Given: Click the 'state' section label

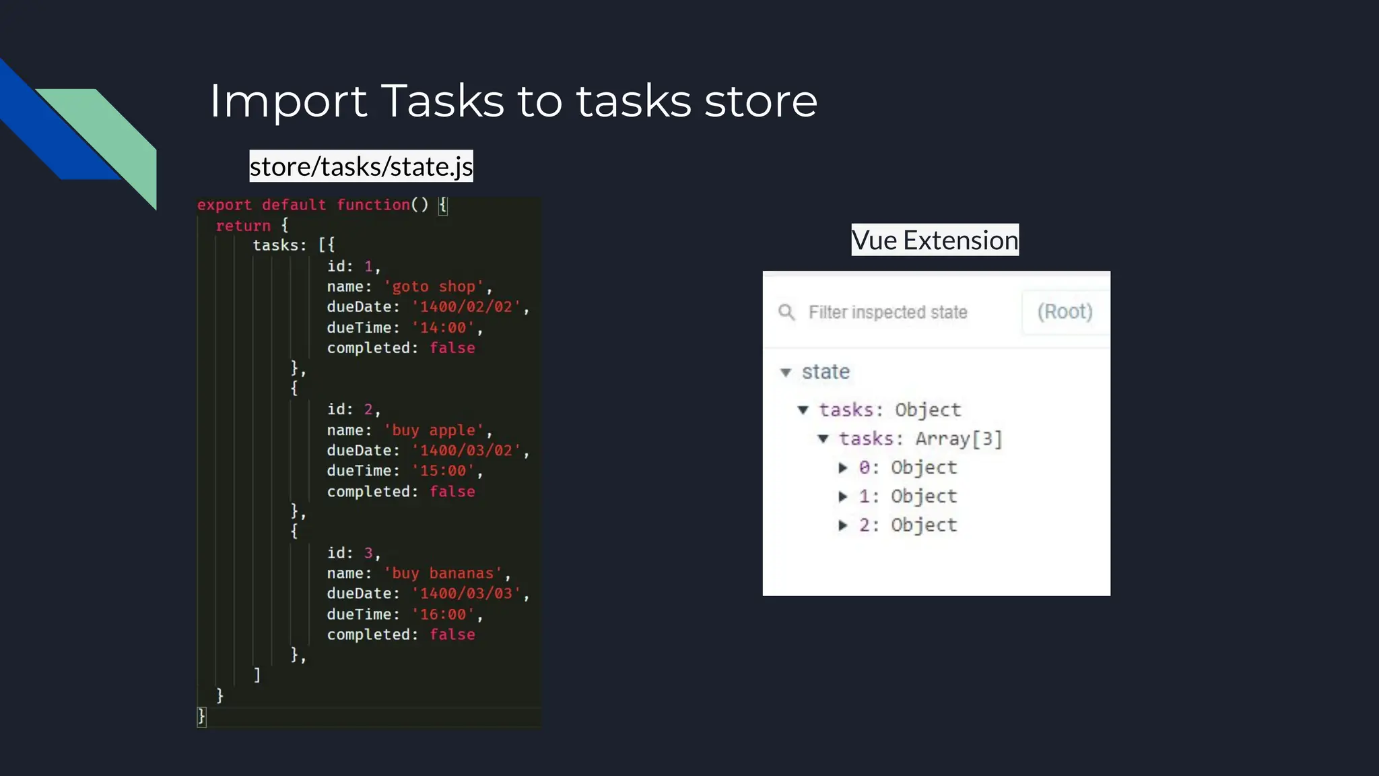Looking at the screenshot, I should 826,372.
